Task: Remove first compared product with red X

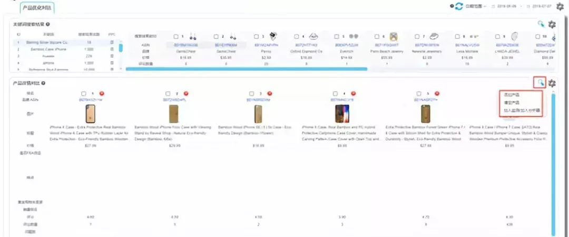Action: click(102, 93)
